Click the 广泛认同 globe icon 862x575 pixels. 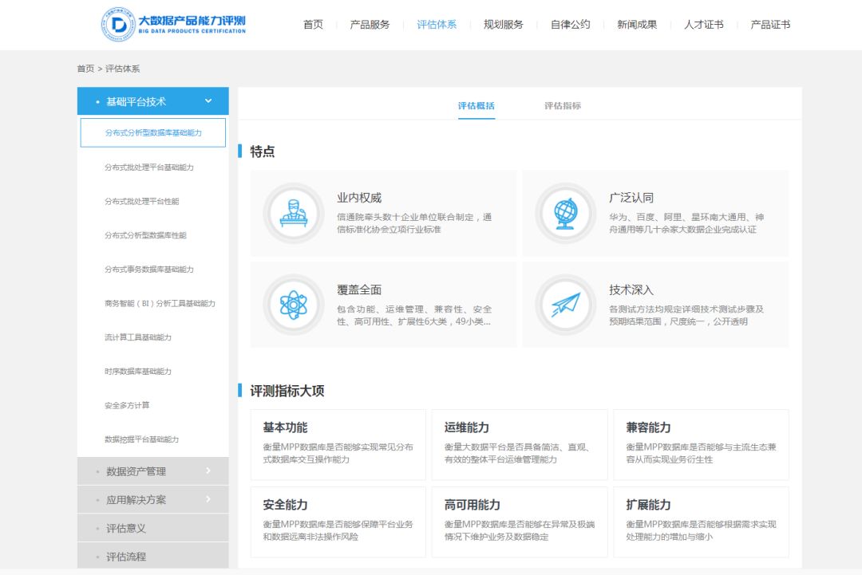coord(566,213)
